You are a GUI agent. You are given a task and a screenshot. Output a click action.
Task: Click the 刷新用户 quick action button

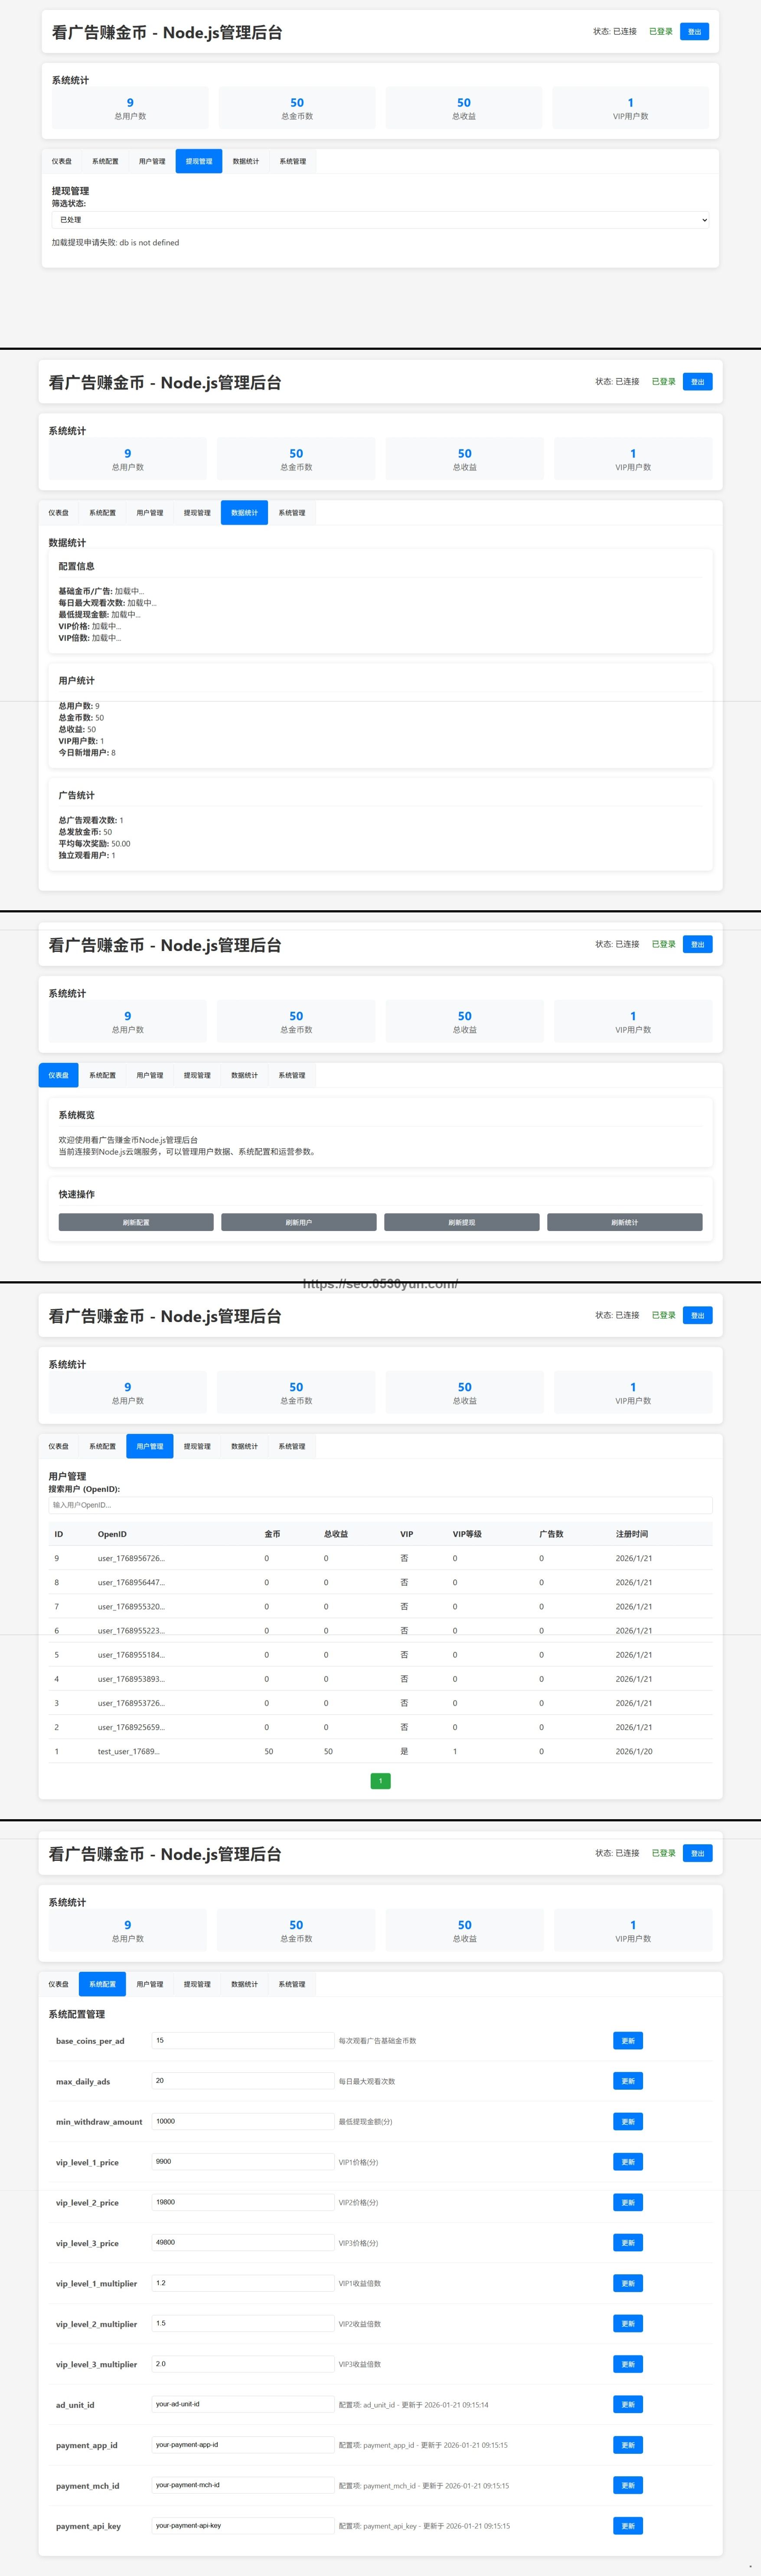point(297,1221)
